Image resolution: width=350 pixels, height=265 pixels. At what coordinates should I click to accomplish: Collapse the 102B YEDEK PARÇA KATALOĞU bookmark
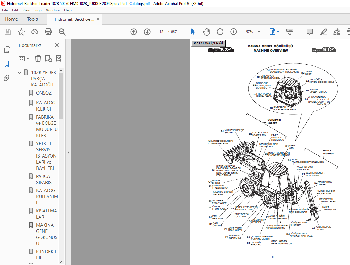(x=19, y=73)
